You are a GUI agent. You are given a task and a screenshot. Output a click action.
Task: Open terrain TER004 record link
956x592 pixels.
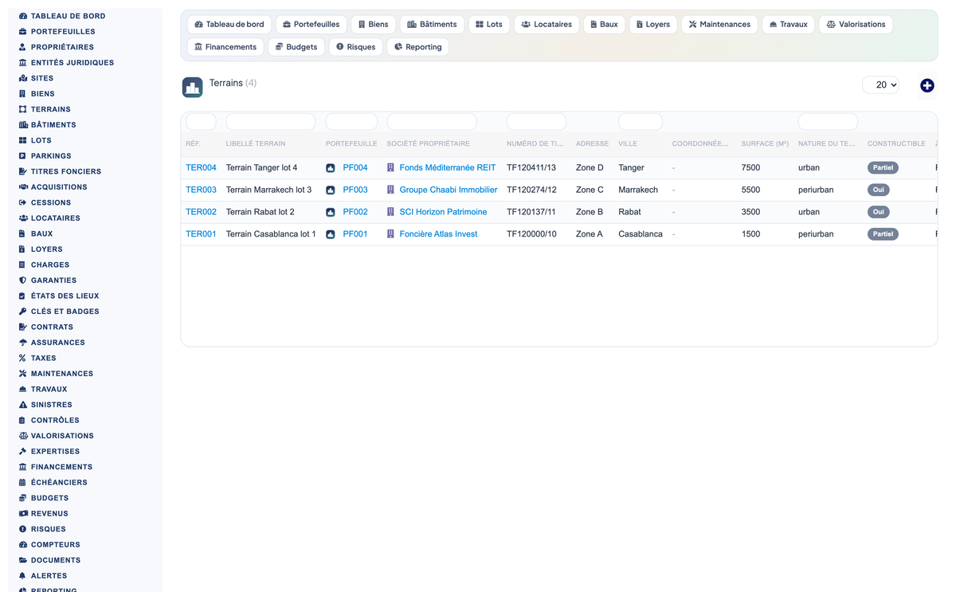(201, 167)
